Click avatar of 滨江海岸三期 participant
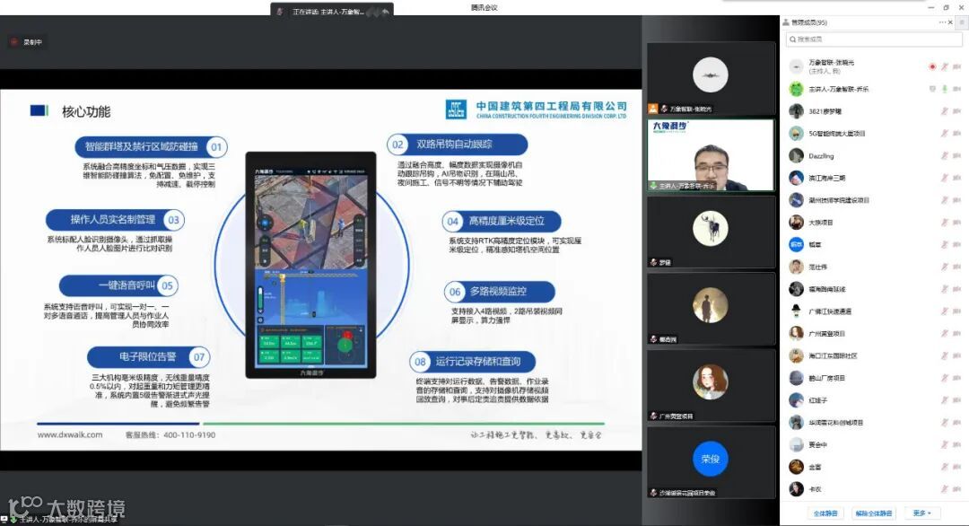This screenshot has height=526, width=969. [797, 178]
